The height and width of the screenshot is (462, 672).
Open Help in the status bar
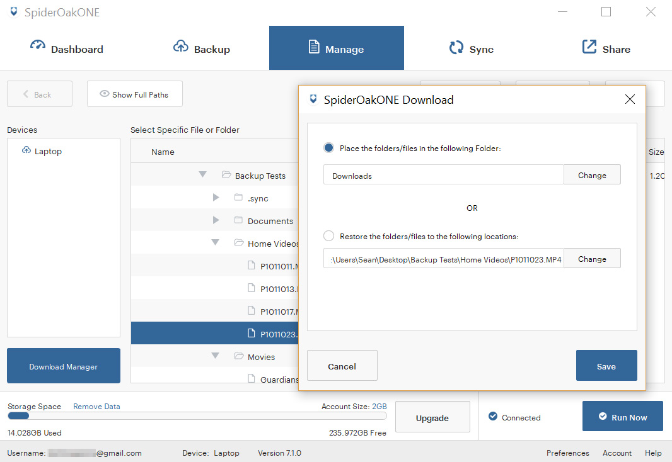pos(653,453)
